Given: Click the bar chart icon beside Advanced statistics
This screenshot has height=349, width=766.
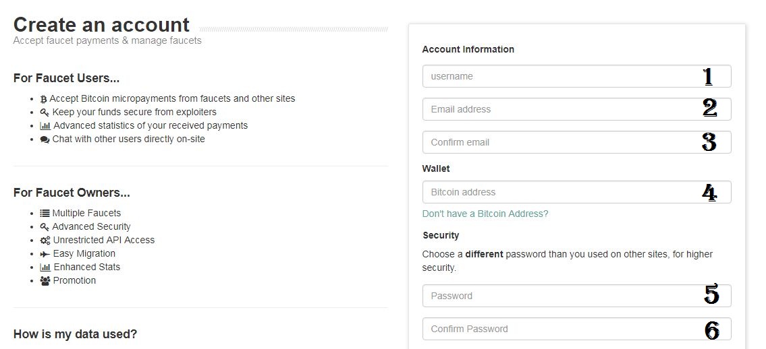Looking at the screenshot, I should (45, 126).
